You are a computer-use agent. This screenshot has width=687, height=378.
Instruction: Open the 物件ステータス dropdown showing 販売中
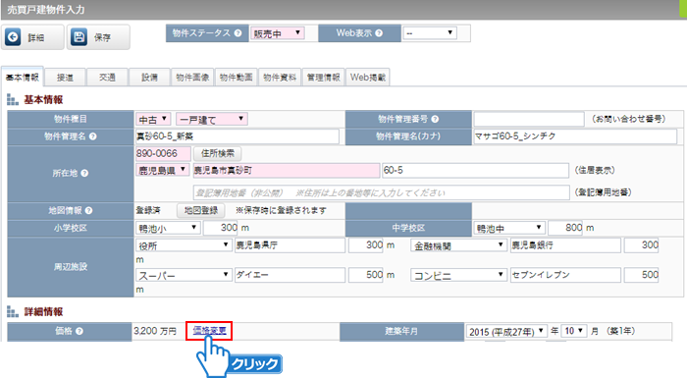[x=277, y=33]
